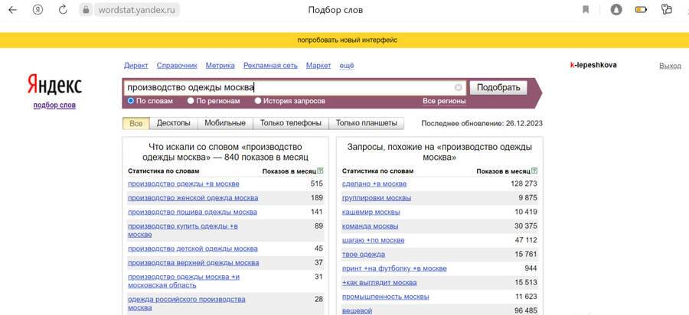Open the 'Маркет' link
Image resolution: width=689 pixels, height=315 pixels.
pyautogui.click(x=318, y=66)
